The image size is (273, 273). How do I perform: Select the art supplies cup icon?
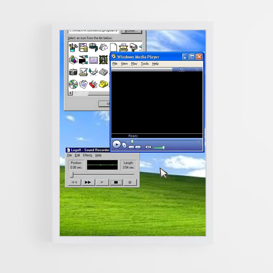(x=73, y=47)
